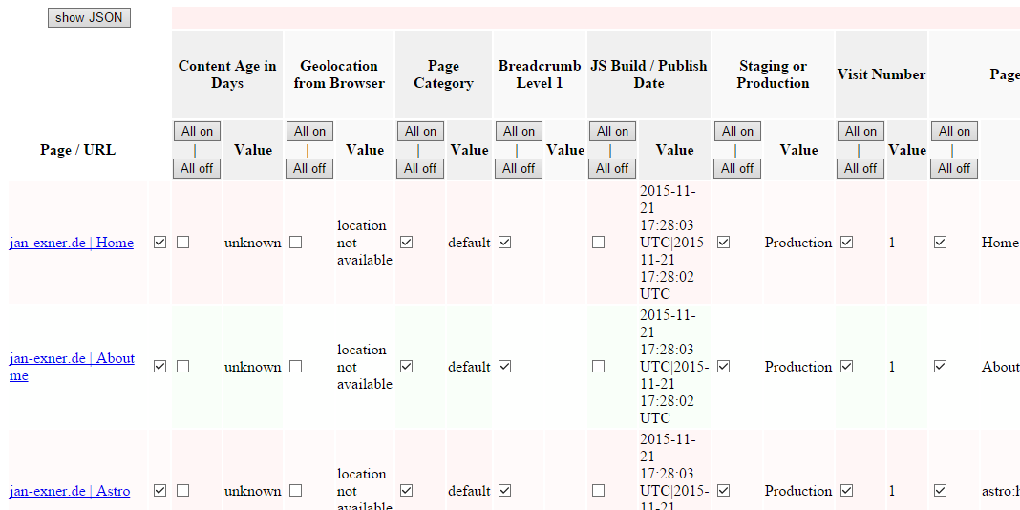Screen dimensions: 1020x510
Task: Click All off under Geolocation from Browser
Action: tap(309, 168)
